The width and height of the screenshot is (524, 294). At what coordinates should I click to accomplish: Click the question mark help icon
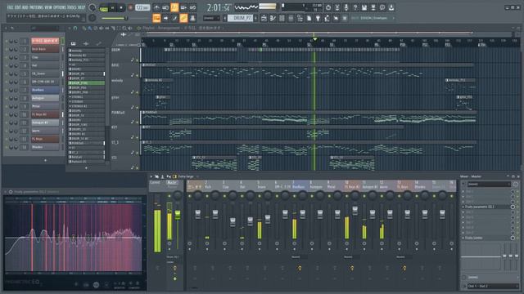355,7
